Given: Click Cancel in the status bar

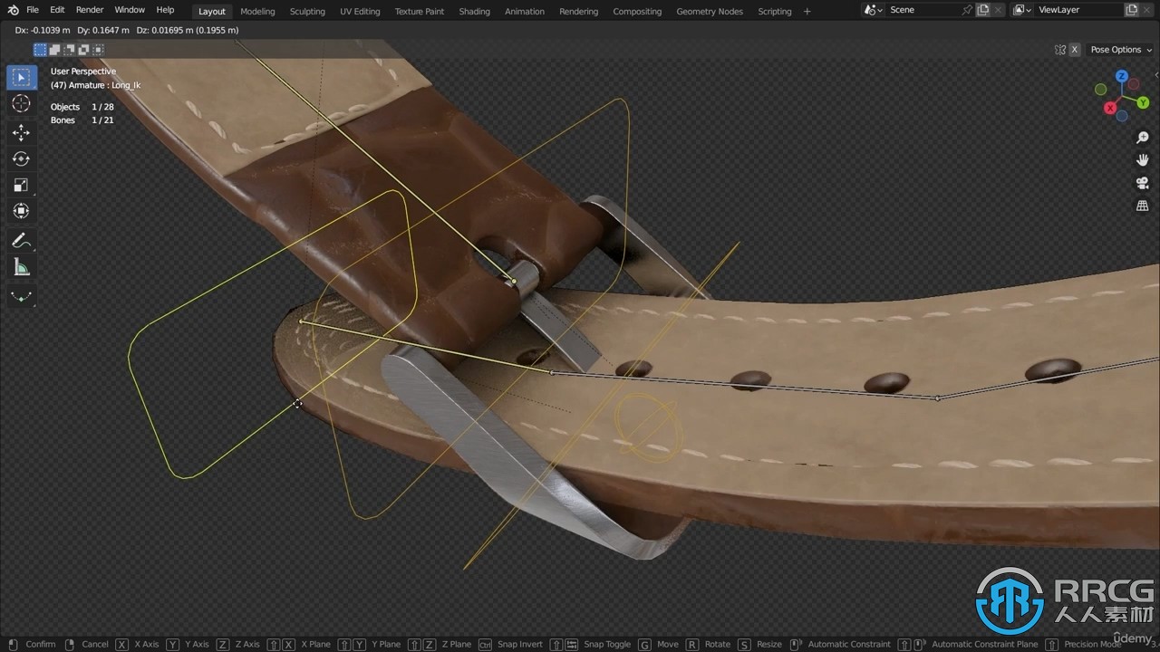Looking at the screenshot, I should click(x=95, y=644).
